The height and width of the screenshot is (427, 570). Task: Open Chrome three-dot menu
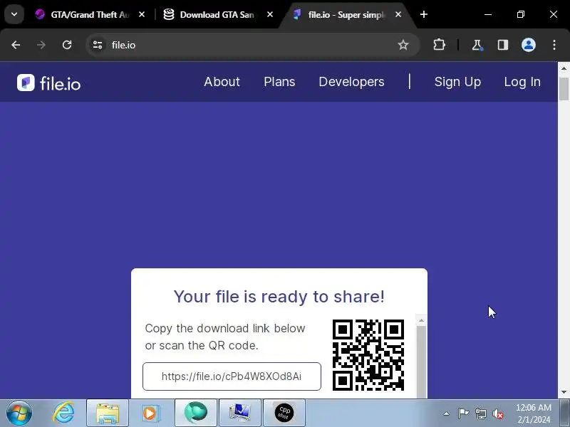coord(554,45)
